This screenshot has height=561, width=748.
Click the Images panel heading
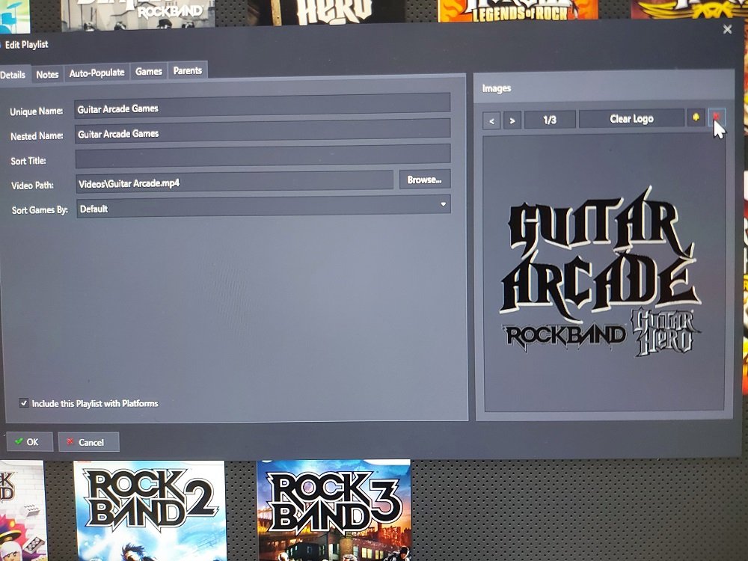497,88
